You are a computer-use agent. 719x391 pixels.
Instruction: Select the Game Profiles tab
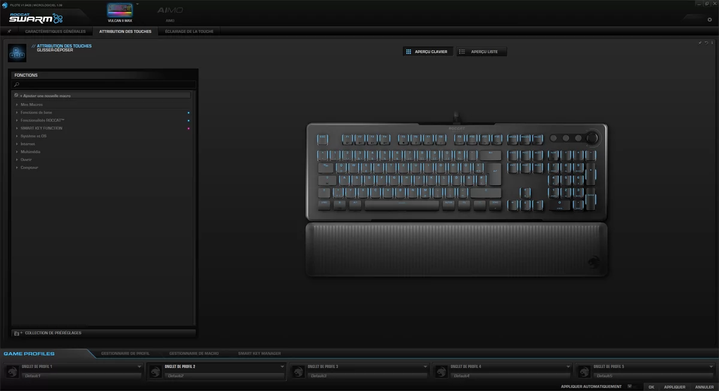(29, 354)
